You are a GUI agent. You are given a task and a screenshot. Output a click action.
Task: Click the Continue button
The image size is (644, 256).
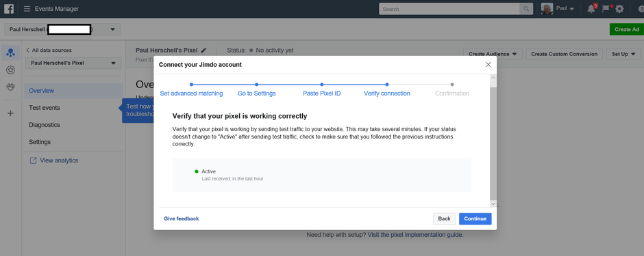475,218
